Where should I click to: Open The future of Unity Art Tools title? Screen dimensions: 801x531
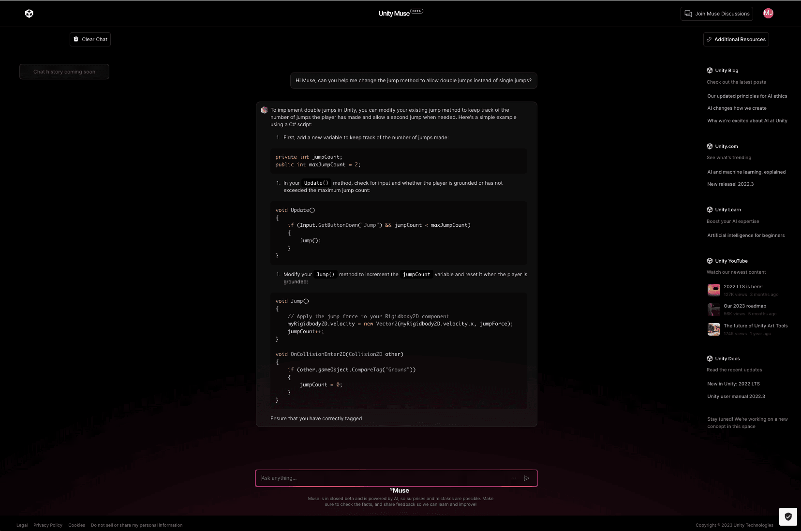coord(756,326)
